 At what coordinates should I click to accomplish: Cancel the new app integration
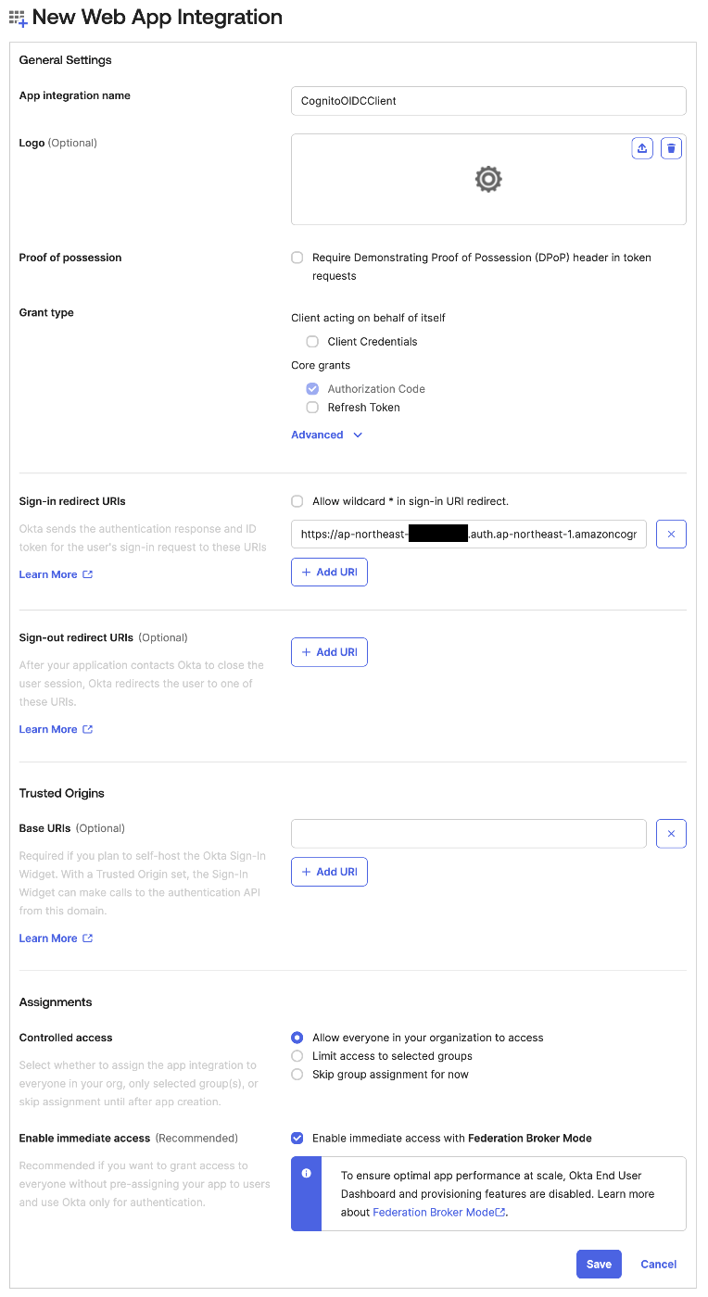pos(659,1265)
